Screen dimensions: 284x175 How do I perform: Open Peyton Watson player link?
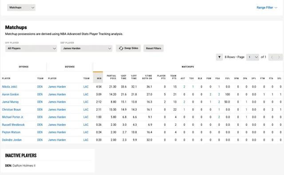11,132
